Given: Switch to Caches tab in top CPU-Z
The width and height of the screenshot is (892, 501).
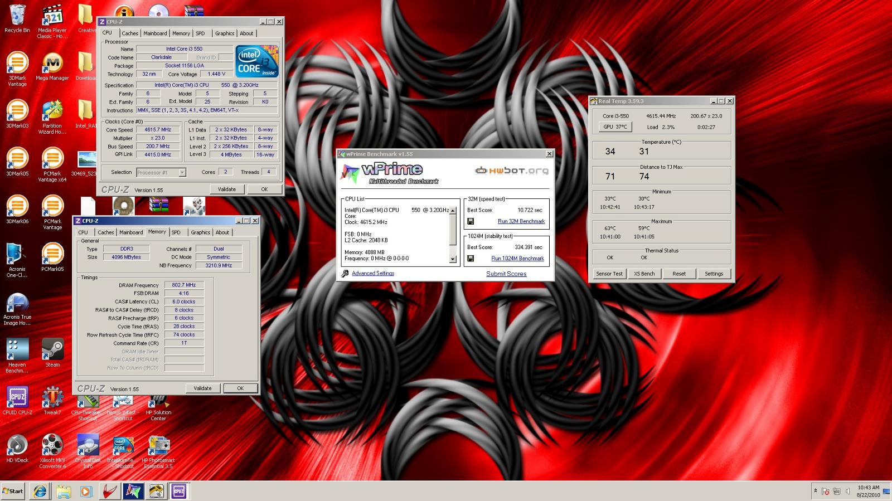Looking at the screenshot, I should point(130,33).
